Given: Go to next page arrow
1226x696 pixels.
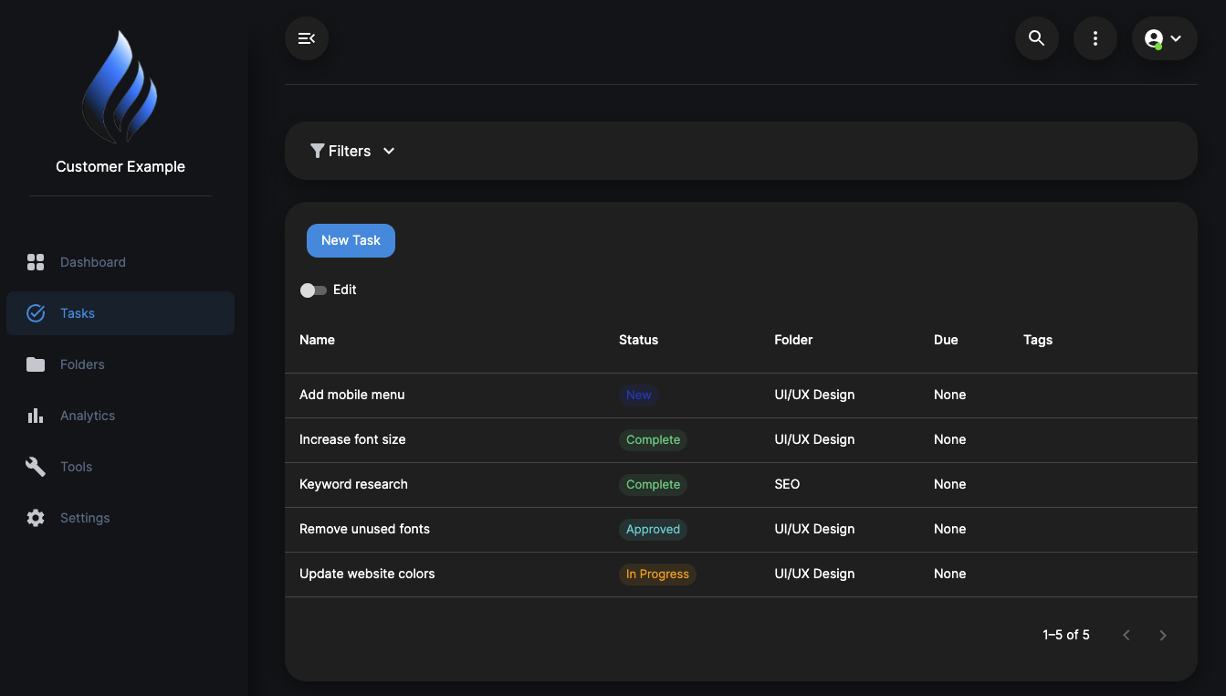Looking at the screenshot, I should pos(1163,635).
